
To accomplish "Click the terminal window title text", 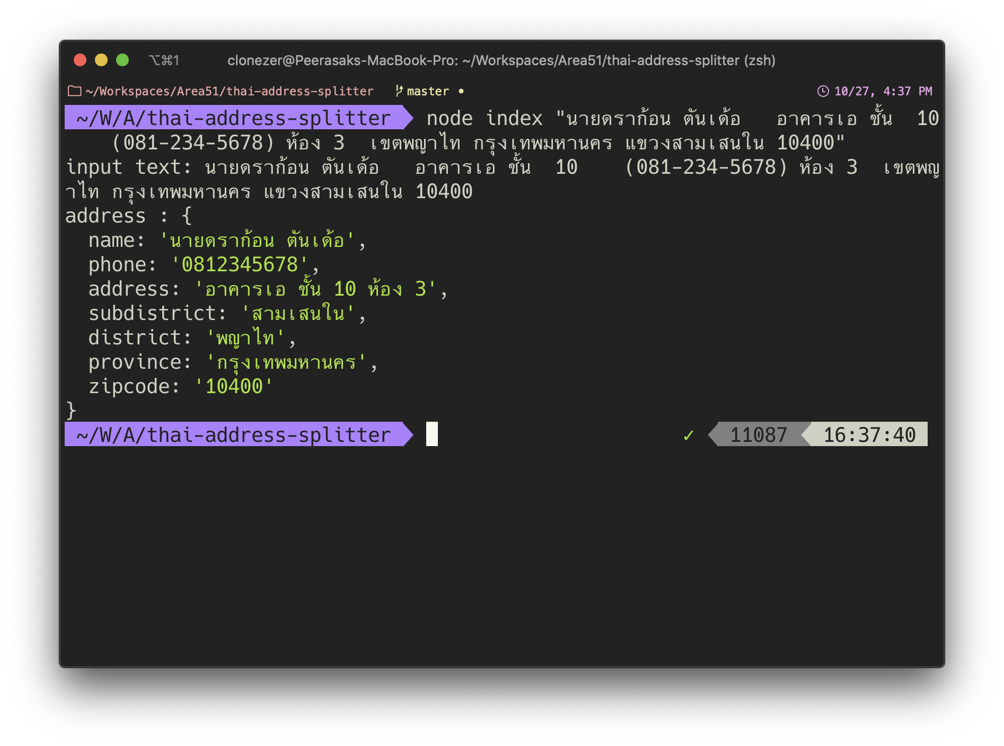I will (x=501, y=60).
